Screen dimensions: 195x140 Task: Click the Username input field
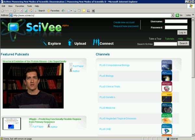point(176,21)
